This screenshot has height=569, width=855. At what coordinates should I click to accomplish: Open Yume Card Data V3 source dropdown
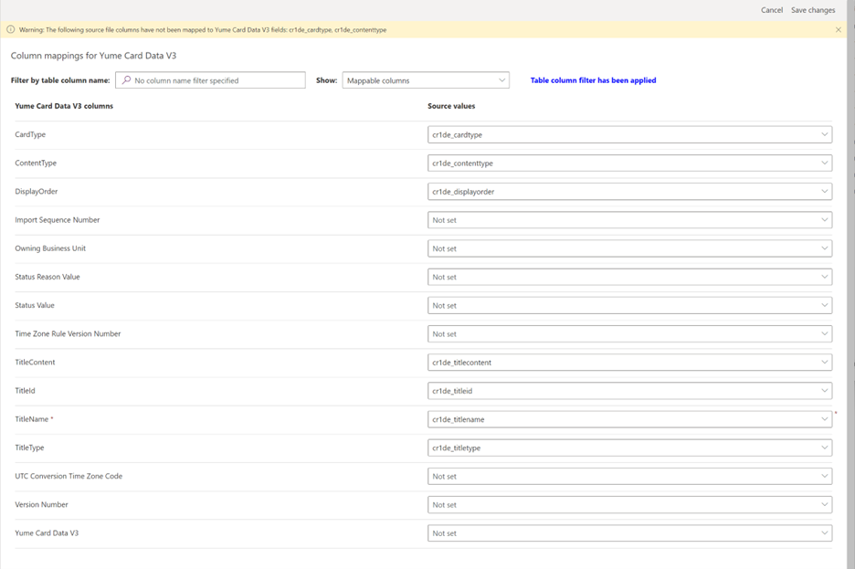[x=629, y=533]
